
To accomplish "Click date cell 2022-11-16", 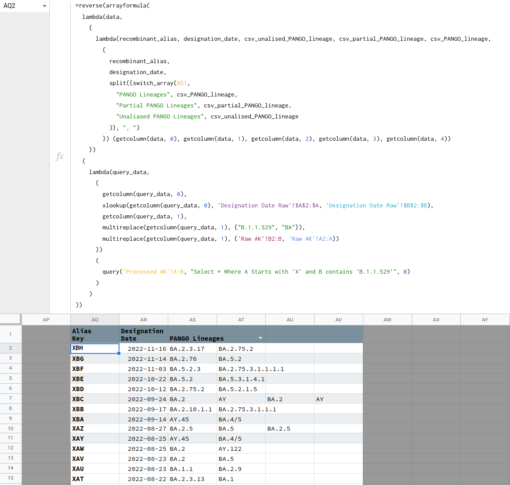I will (x=144, y=349).
